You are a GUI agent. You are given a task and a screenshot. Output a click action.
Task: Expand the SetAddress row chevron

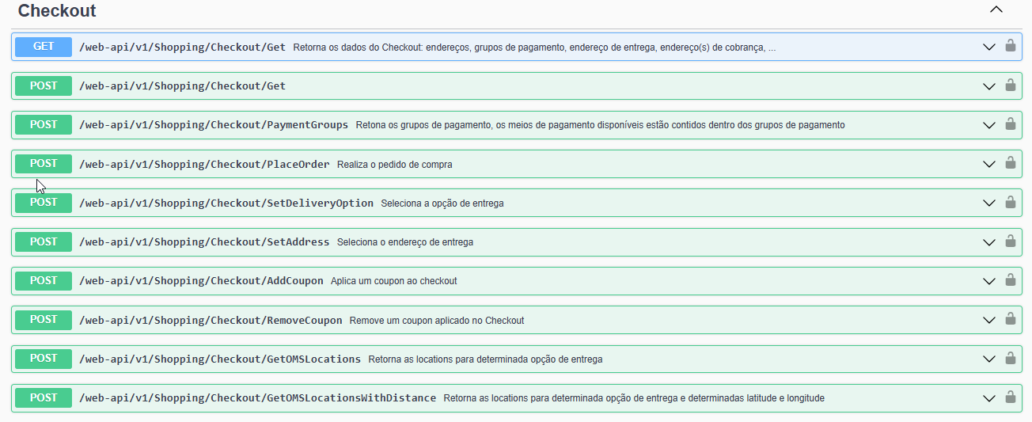[989, 242]
